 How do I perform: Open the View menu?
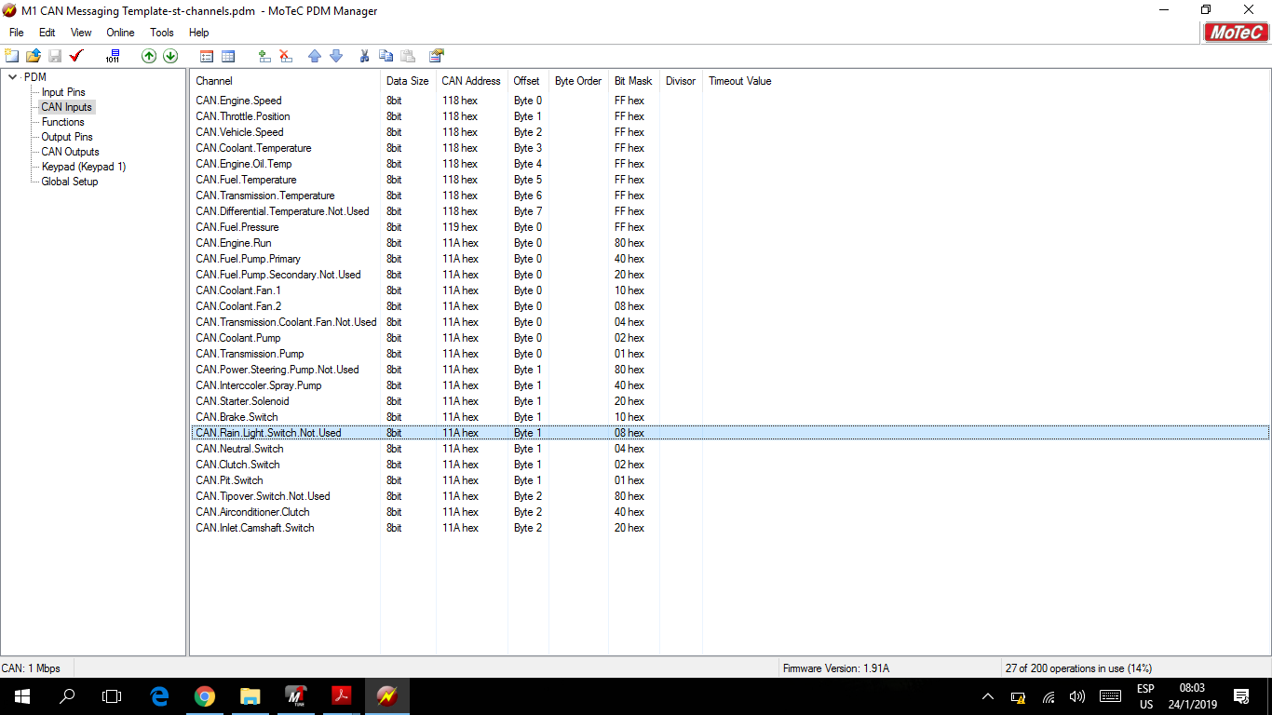coord(81,33)
